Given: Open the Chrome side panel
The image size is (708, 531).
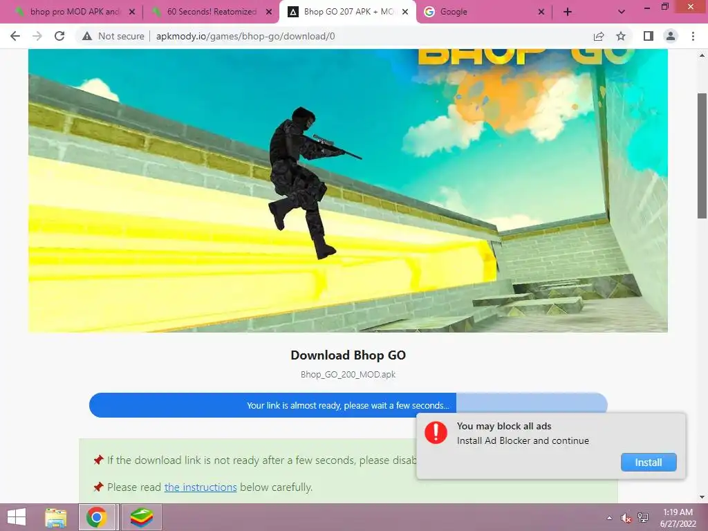Looking at the screenshot, I should 649,36.
